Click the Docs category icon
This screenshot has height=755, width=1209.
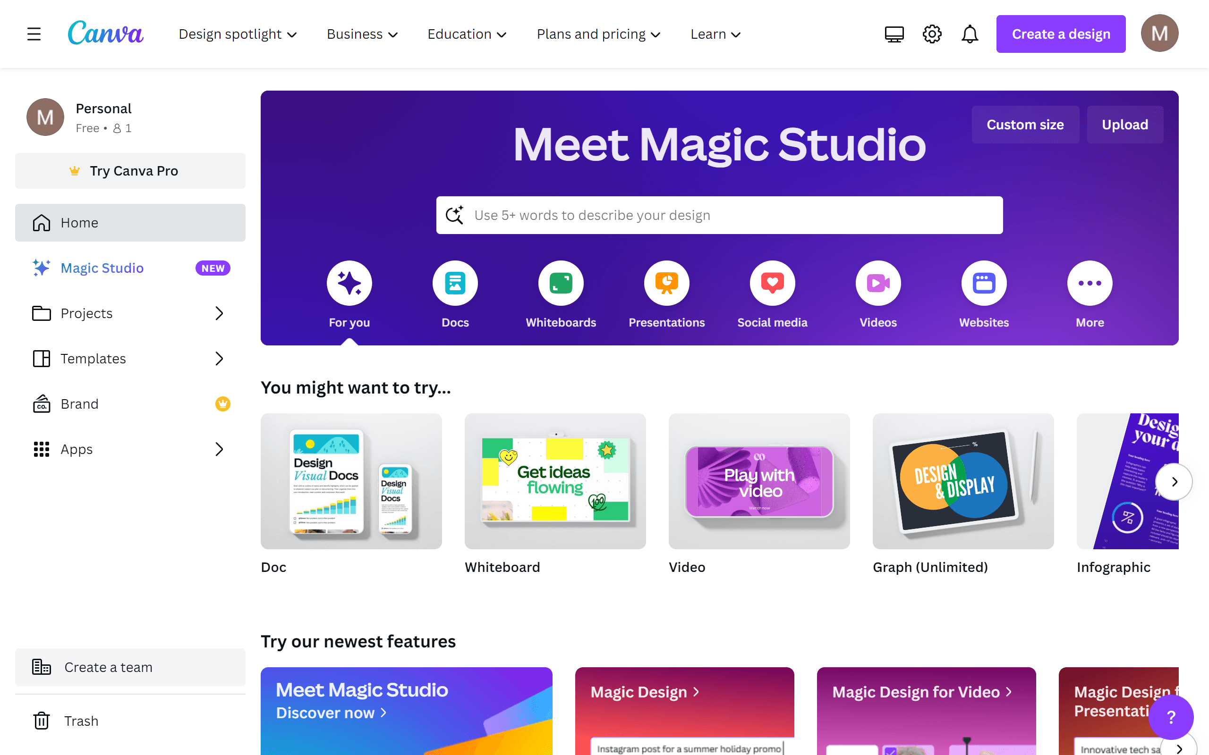coord(455,283)
